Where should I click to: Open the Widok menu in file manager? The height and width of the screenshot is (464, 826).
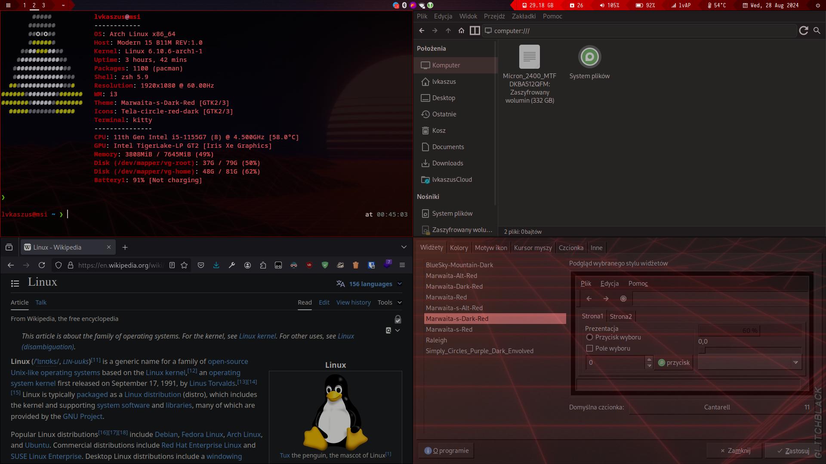468,16
